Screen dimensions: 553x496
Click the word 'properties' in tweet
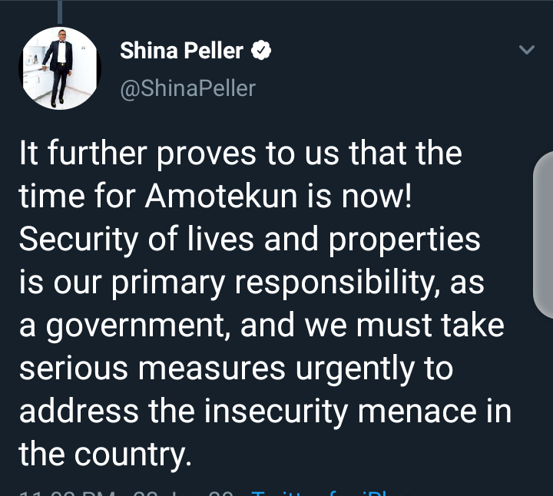click(404, 240)
